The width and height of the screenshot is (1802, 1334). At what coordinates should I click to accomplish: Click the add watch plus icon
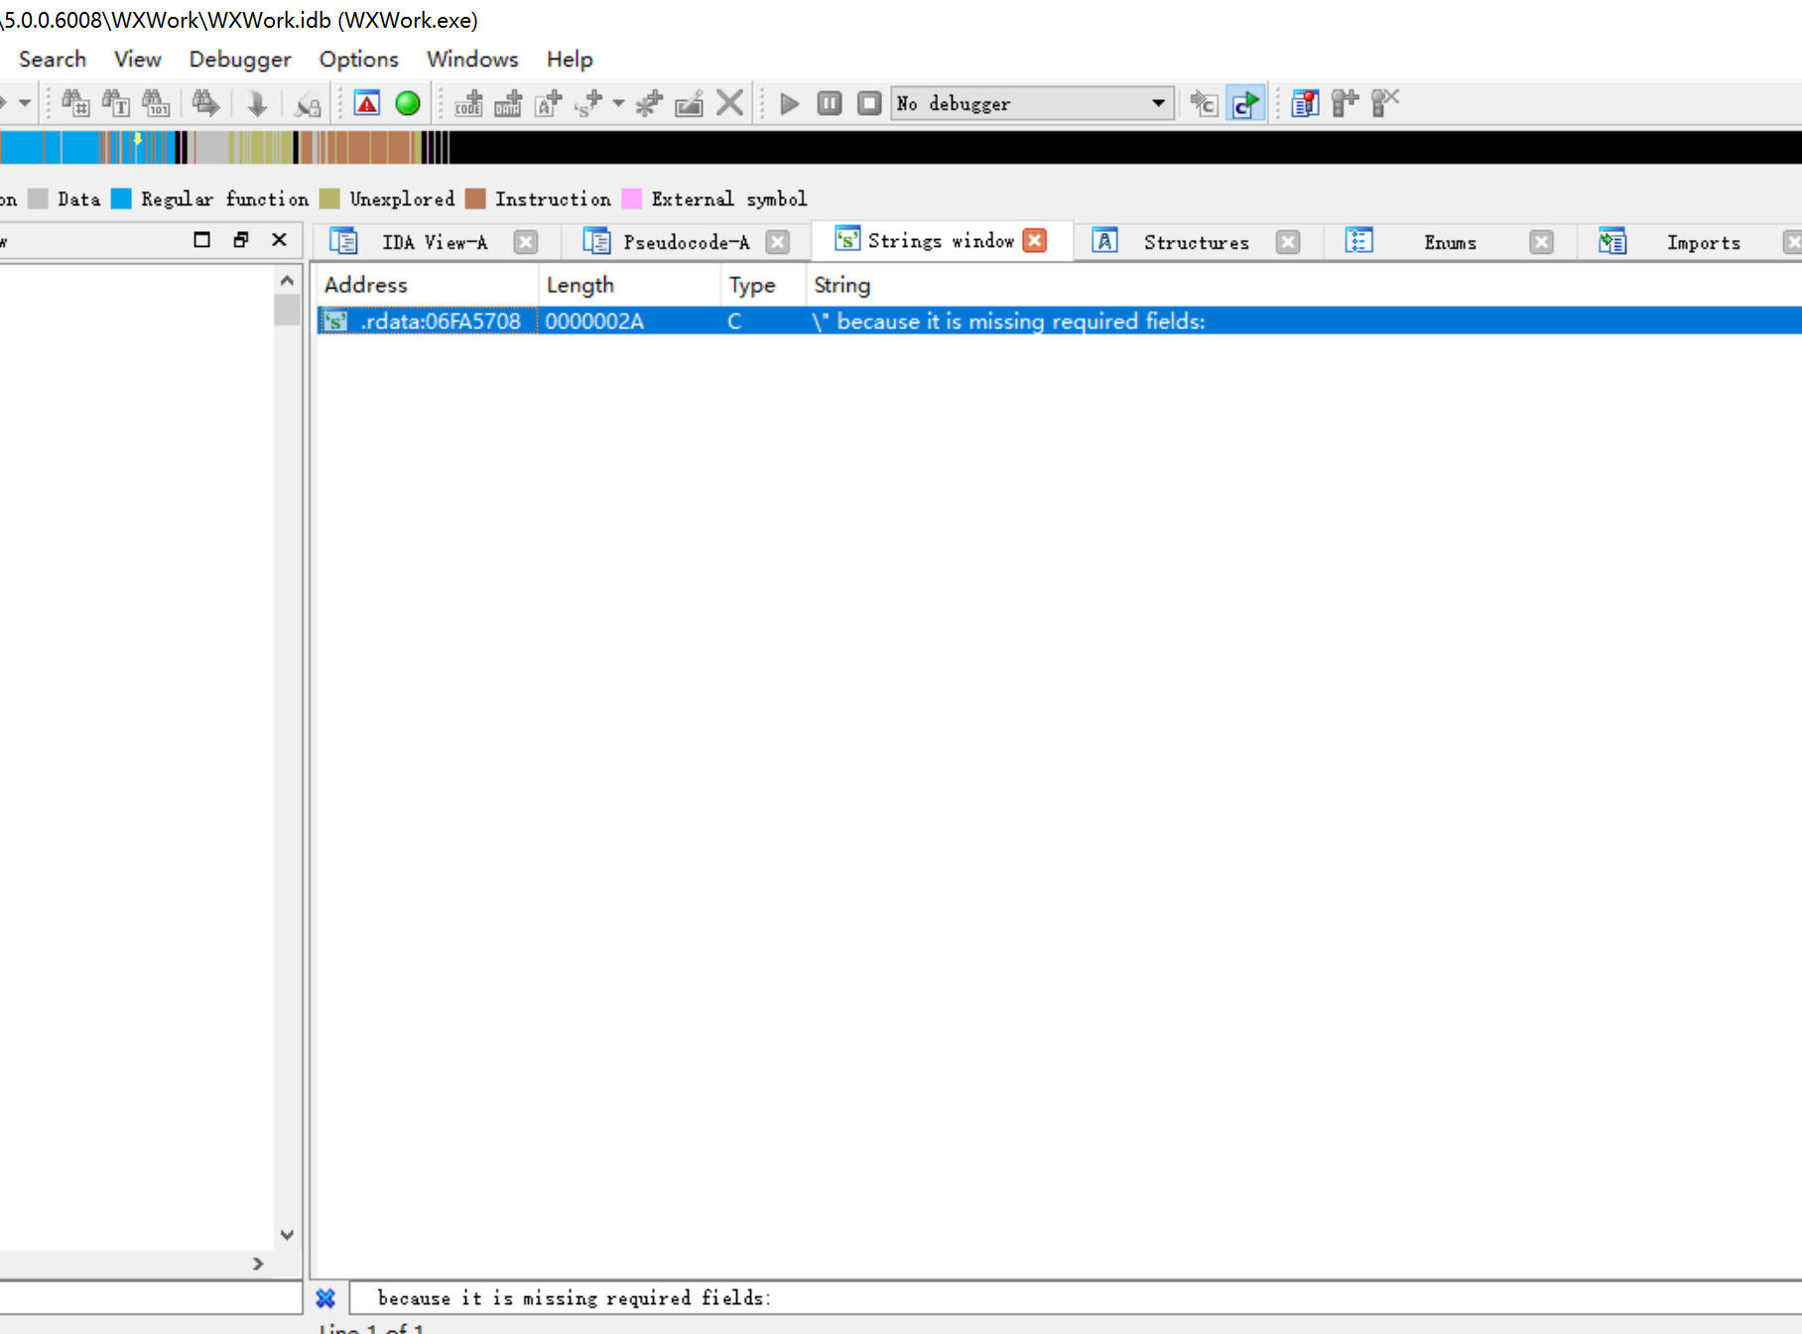(1345, 103)
